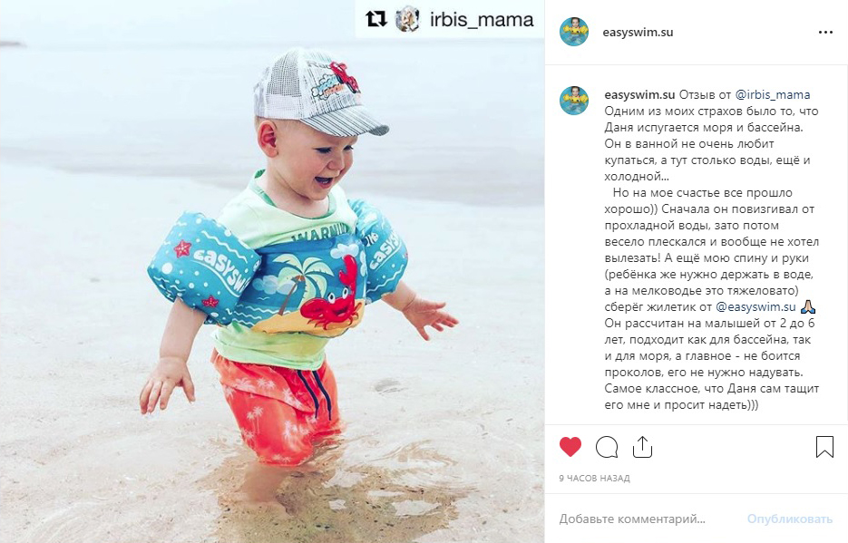Screen dimensions: 848x543
Task: Click the irbis_mama repost label on photo
Action: [x=482, y=20]
